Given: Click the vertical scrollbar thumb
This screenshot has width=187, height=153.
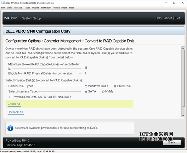Looking at the screenshot, I should point(183,78).
